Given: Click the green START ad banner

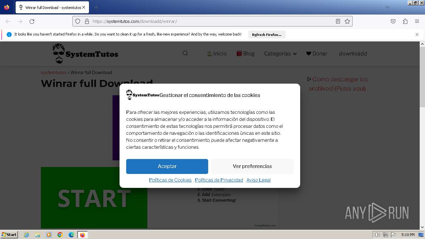Looking at the screenshot, I should [94, 198].
